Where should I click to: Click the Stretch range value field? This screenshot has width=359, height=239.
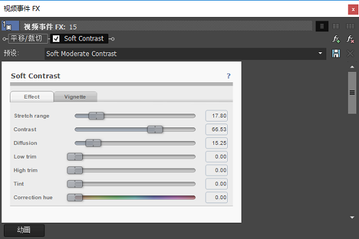click(217, 116)
